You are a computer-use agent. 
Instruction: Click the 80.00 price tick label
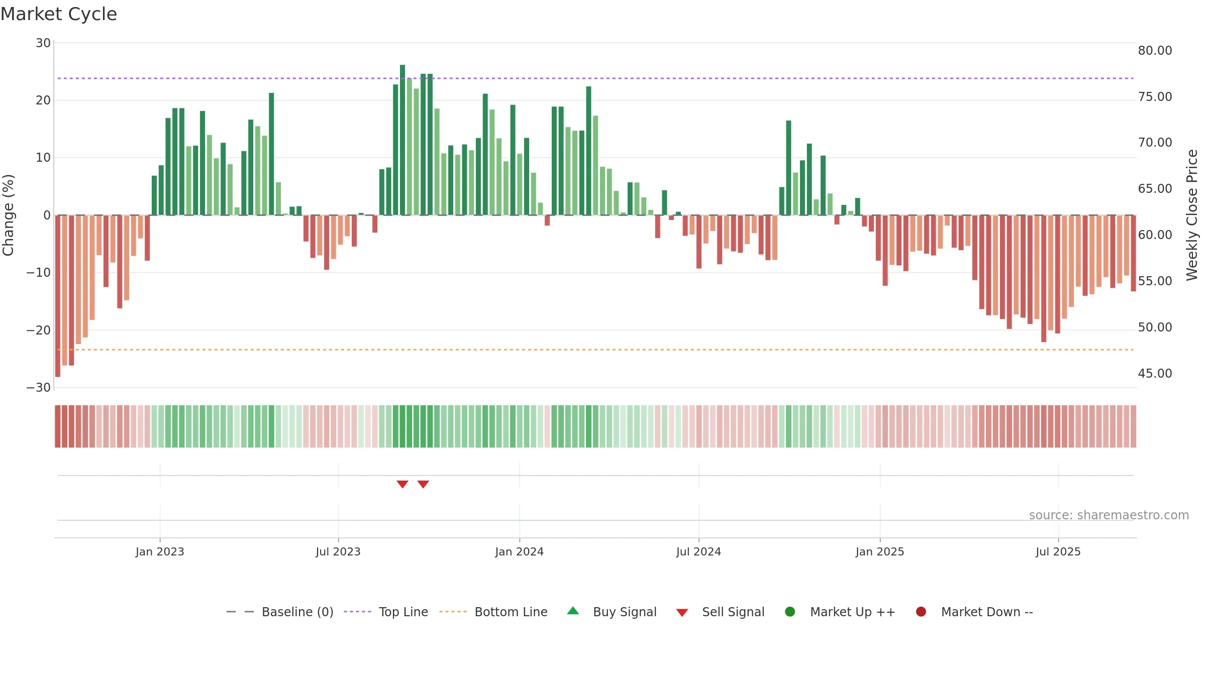[x=1155, y=50]
